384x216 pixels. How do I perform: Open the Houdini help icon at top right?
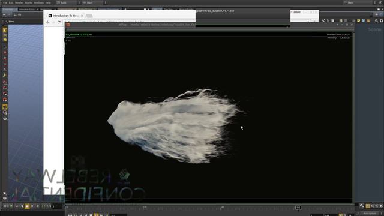coord(380,2)
